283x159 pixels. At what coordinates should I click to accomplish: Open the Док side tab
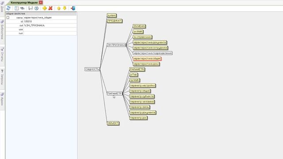click(x=2, y=7)
